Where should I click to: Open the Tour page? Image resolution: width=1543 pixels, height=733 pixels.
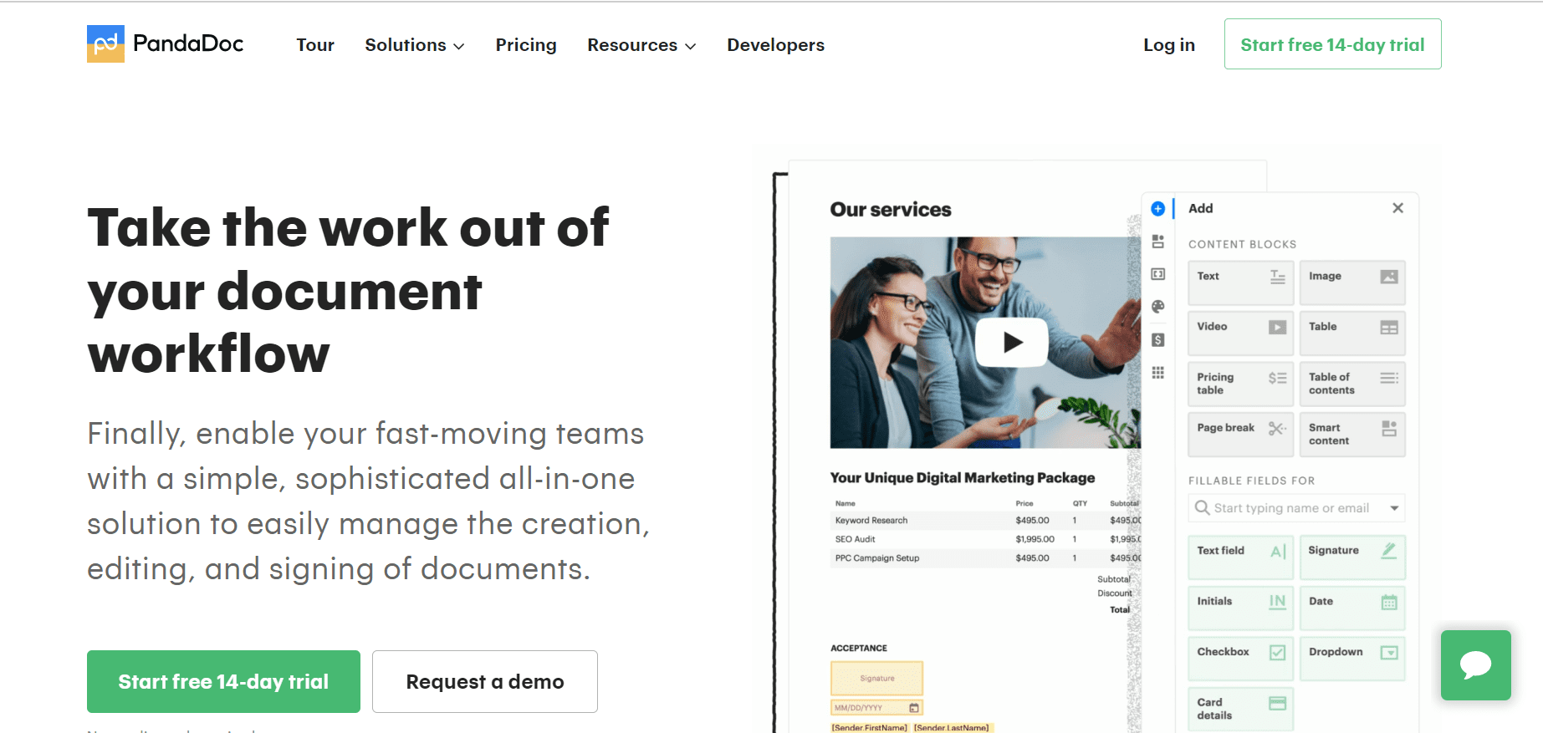tap(315, 45)
